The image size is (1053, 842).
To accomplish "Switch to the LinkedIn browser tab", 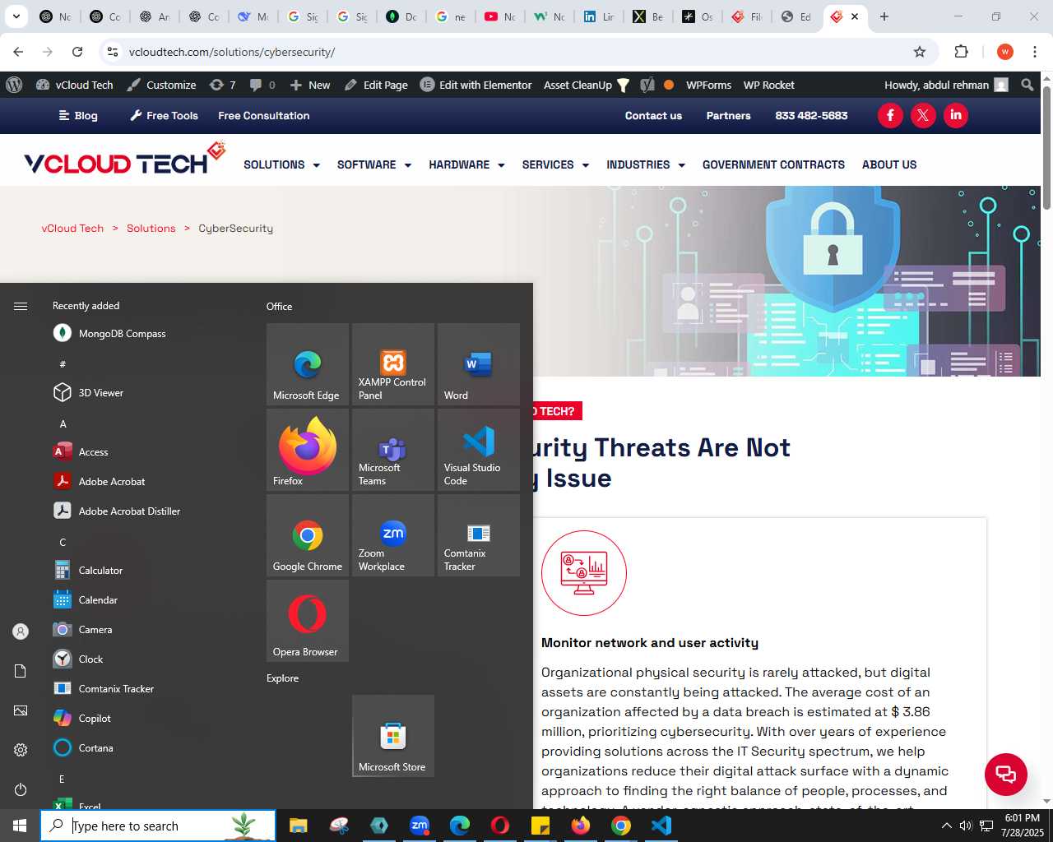I will (x=598, y=16).
